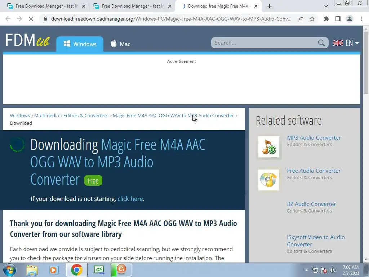Open the extensions puzzle icon

(x=326, y=19)
